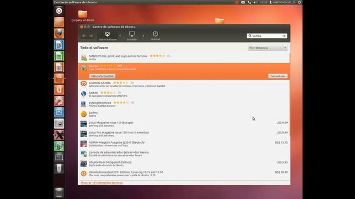The width and height of the screenshot is (355, 199).
Task: Select Linux Magazine Issue 129 (Europe) title
Action: pos(111,123)
